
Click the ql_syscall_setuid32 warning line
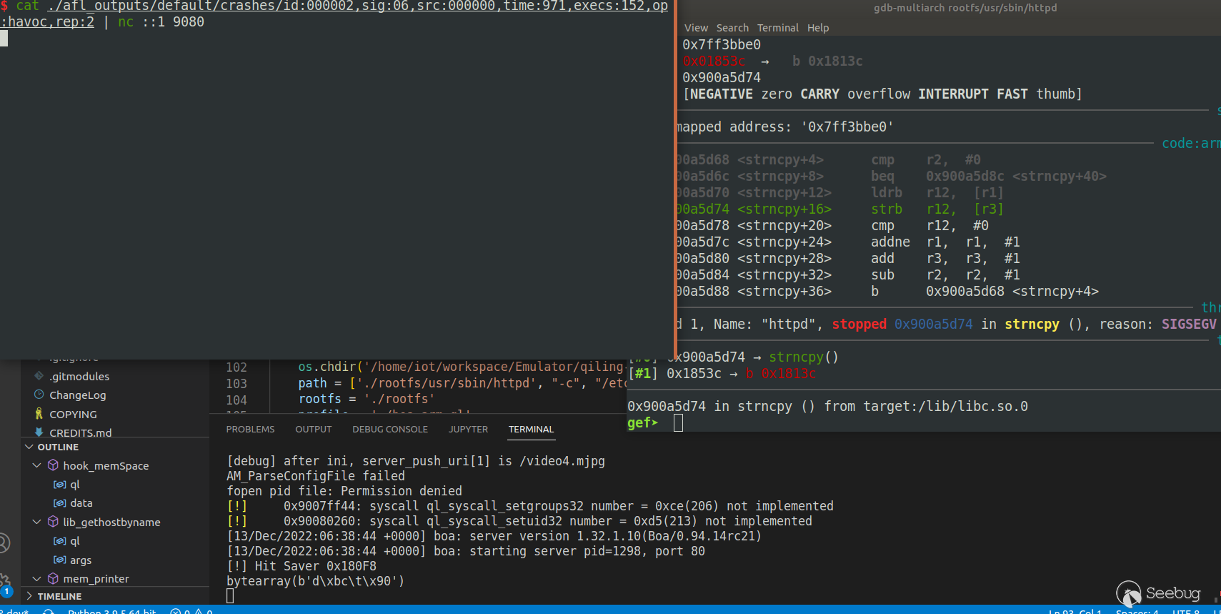click(519, 521)
